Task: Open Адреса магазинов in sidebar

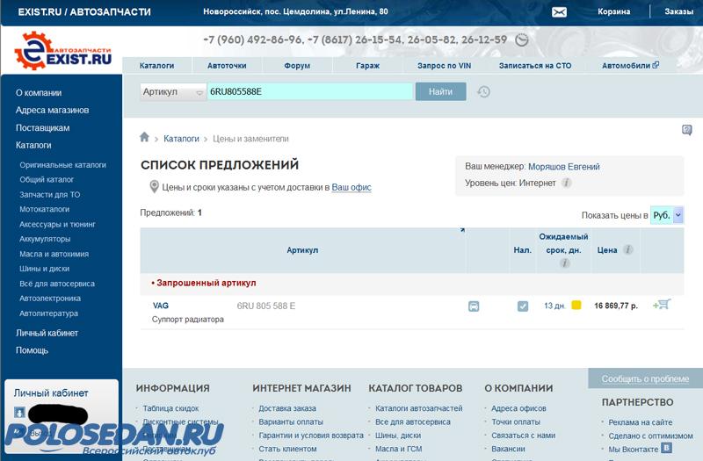Action: pyautogui.click(x=53, y=111)
